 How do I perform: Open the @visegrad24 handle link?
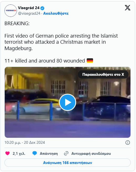pos(29,13)
